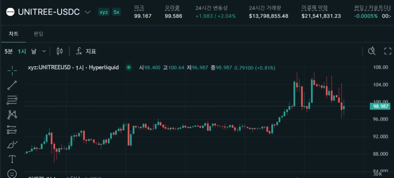Open the Fibonacci retracement tool
Screen dimensions: 394x178
pyautogui.click(x=12, y=100)
